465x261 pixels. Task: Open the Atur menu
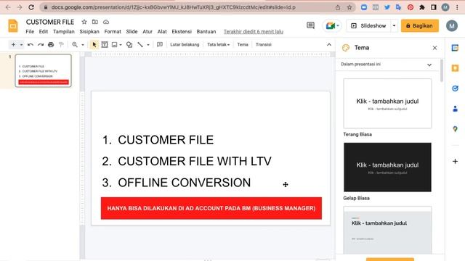147,32
